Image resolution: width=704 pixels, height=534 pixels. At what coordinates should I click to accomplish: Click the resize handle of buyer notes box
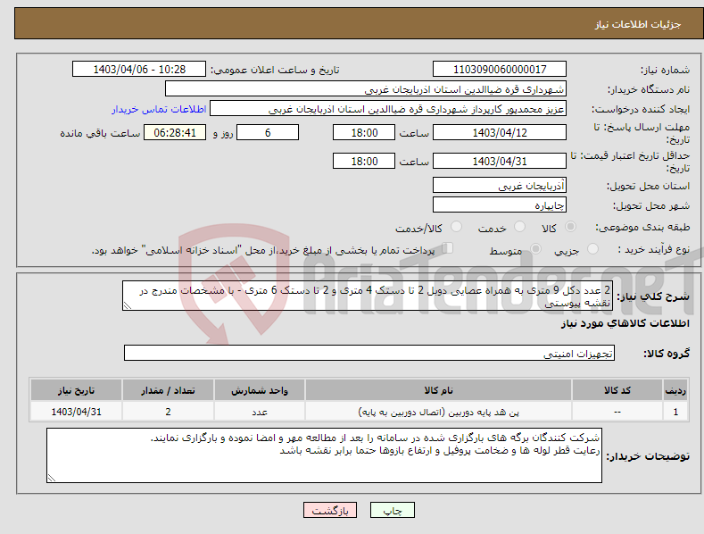point(52,478)
